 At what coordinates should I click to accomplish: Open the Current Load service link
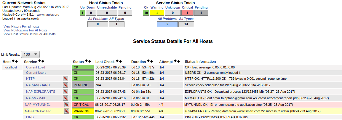click(x=36, y=68)
